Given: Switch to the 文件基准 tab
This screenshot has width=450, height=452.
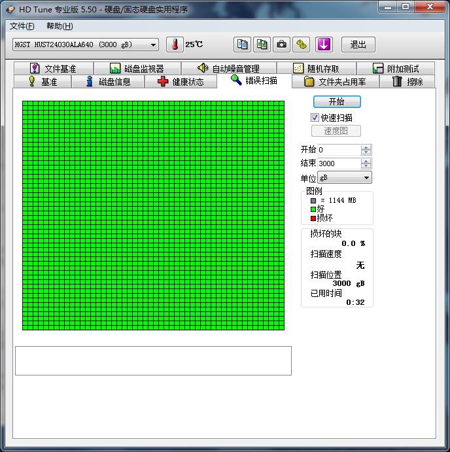Looking at the screenshot, I should [54, 69].
